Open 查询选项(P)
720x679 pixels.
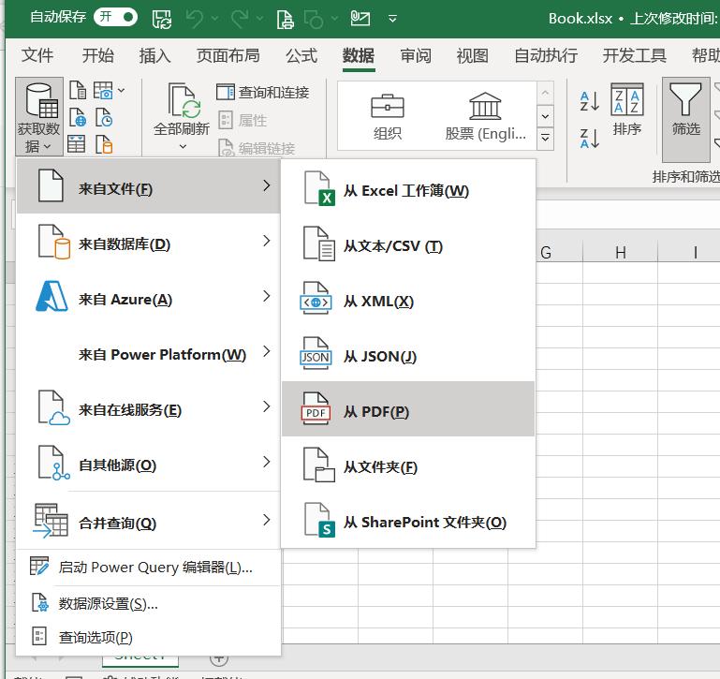(x=148, y=637)
